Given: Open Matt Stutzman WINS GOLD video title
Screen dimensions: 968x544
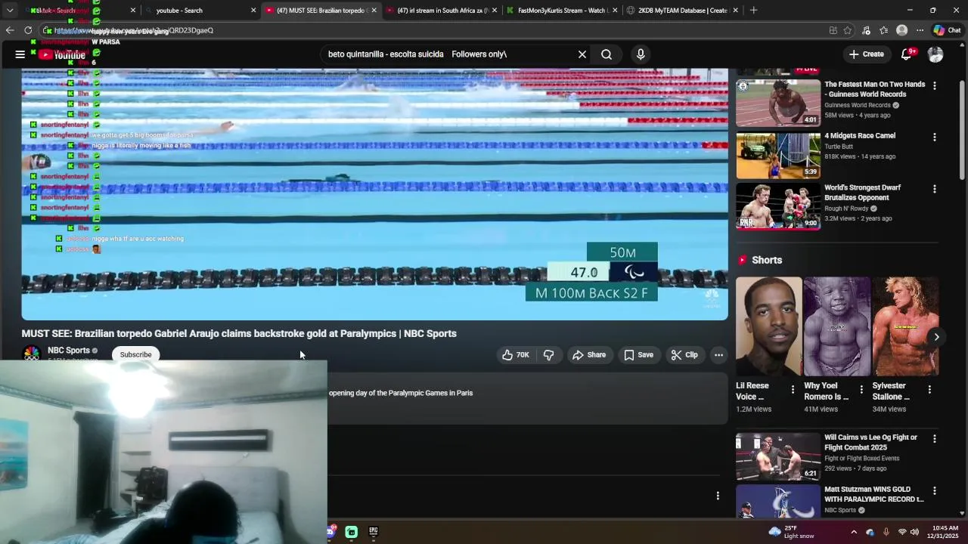Looking at the screenshot, I should [x=873, y=494].
